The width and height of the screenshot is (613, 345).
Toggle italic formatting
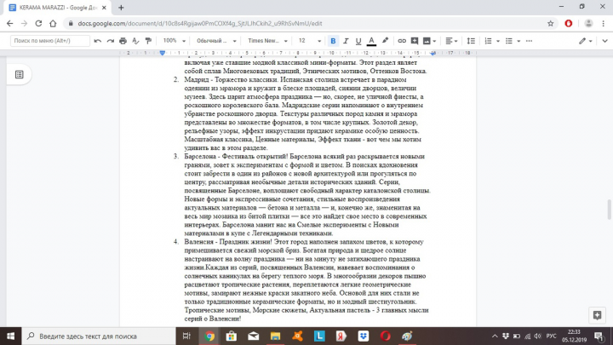pyautogui.click(x=346, y=41)
